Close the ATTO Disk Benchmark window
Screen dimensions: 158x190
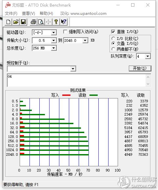tap(148, 5)
